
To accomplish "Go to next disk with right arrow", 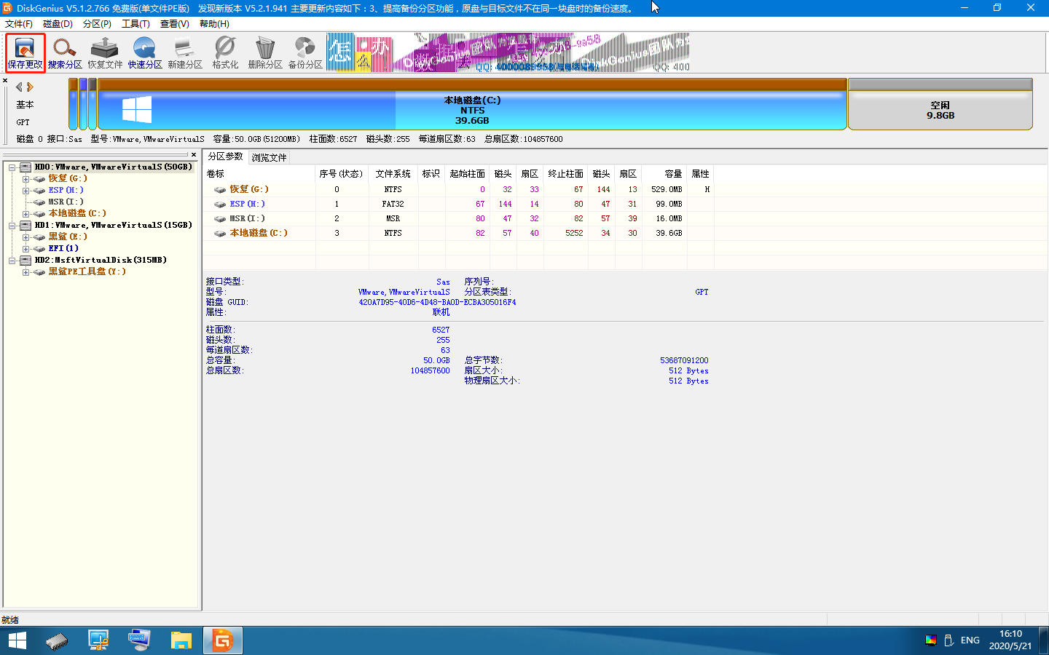I will pos(30,87).
